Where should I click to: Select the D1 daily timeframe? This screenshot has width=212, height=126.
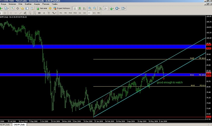coord(89,13)
